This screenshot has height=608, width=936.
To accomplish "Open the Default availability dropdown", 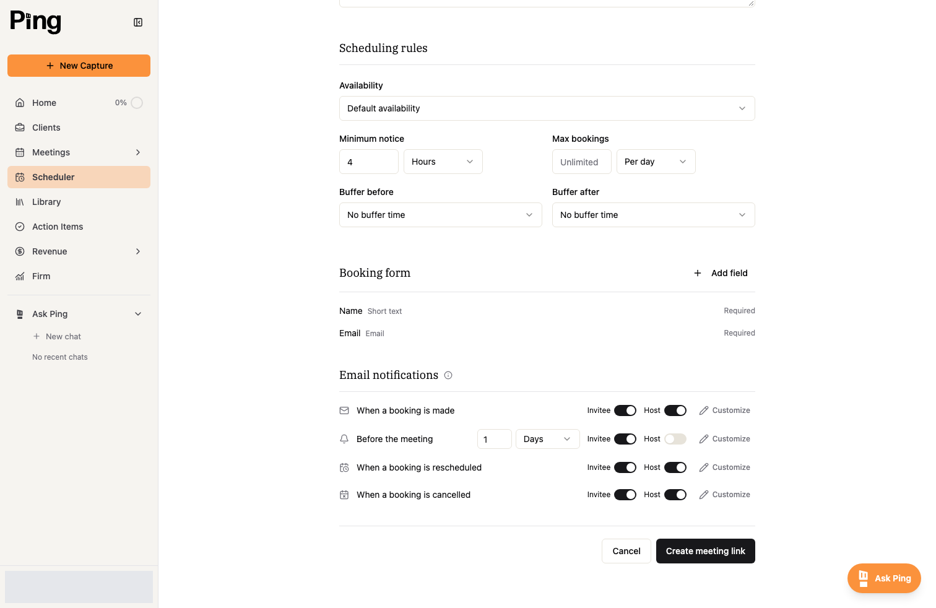I will (547, 108).
